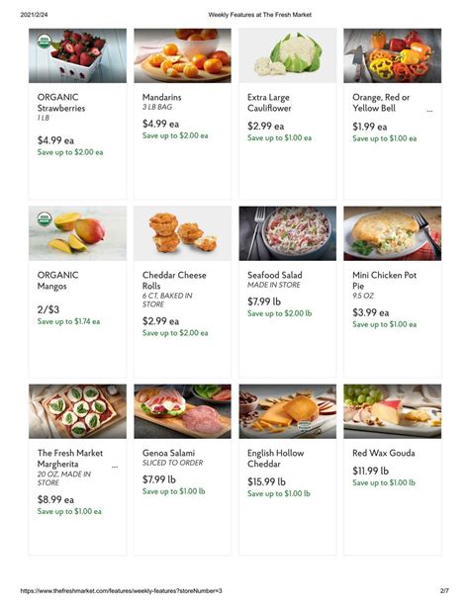Expand the Fresh Market Margherita ellipsis
Screen dimensions: 469x606
point(115,467)
